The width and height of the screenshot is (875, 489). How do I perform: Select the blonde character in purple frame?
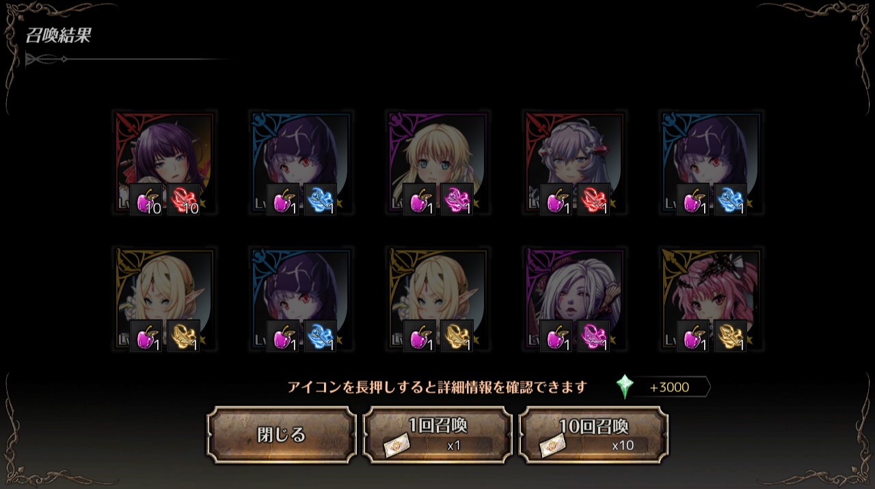click(x=437, y=163)
